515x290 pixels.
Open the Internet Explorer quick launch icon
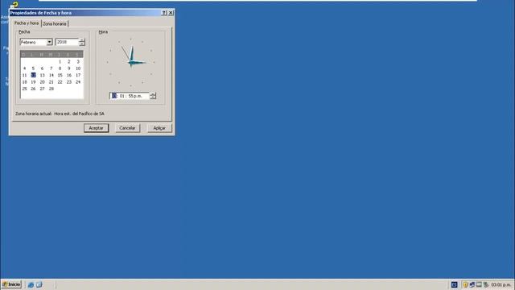coord(31,284)
